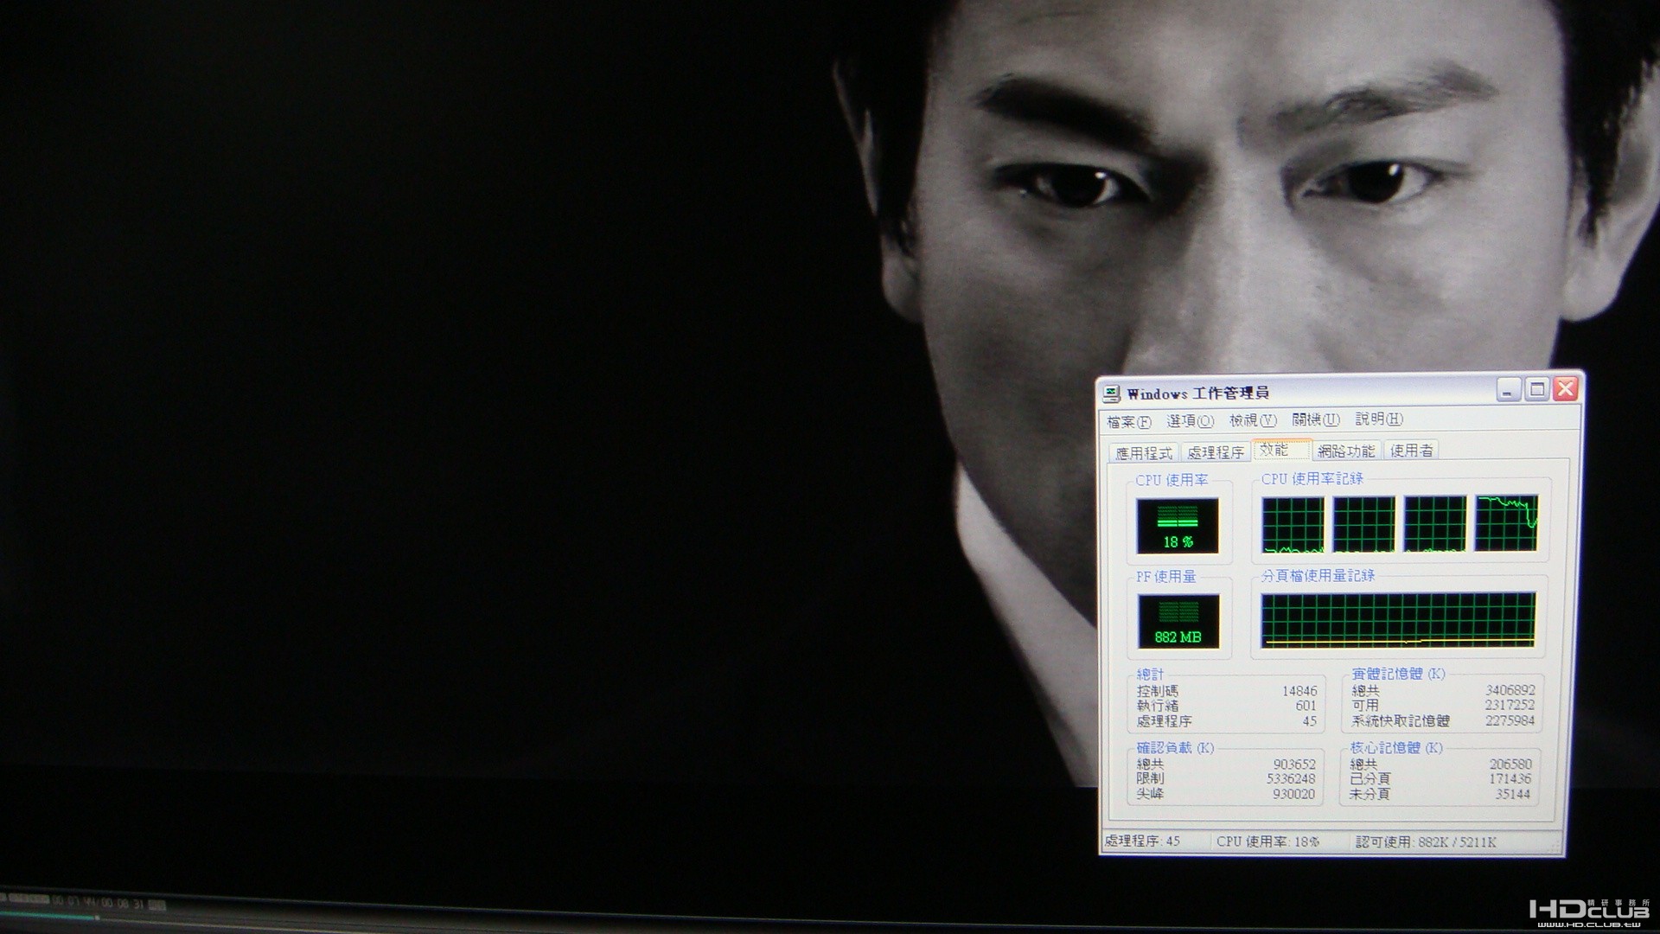
Task: Click the 限制 value 5336248
Action: [1292, 779]
